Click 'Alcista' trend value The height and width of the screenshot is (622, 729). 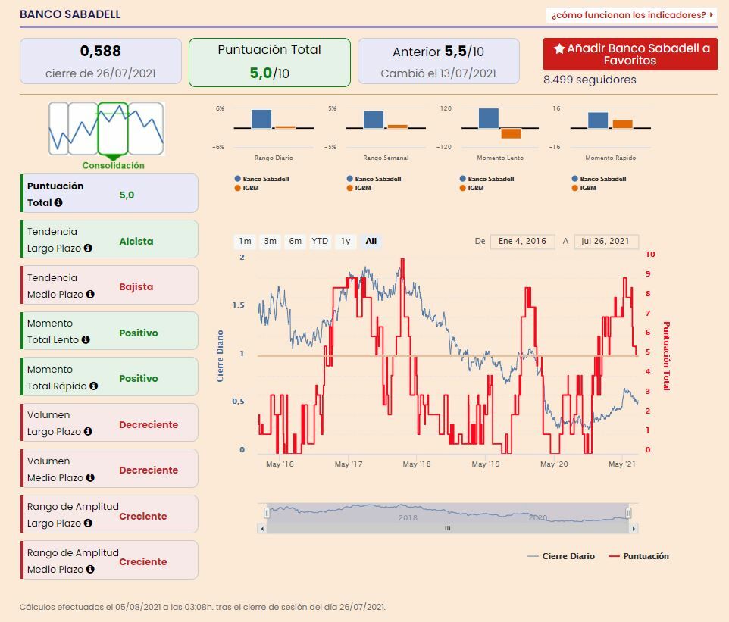tap(136, 241)
